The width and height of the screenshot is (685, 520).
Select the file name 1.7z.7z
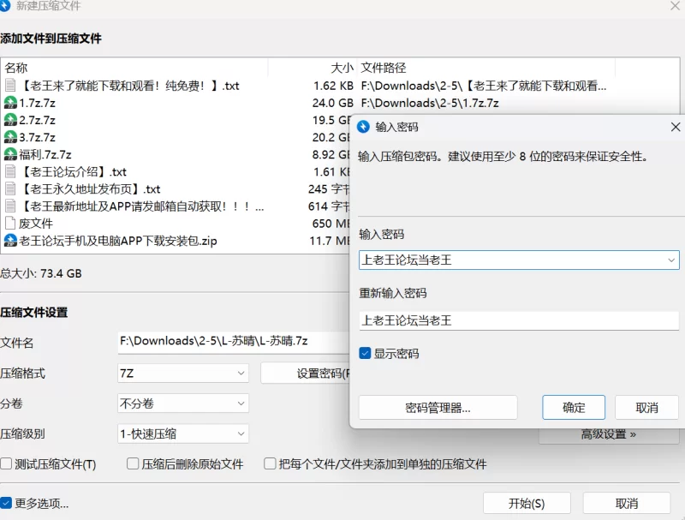37,103
